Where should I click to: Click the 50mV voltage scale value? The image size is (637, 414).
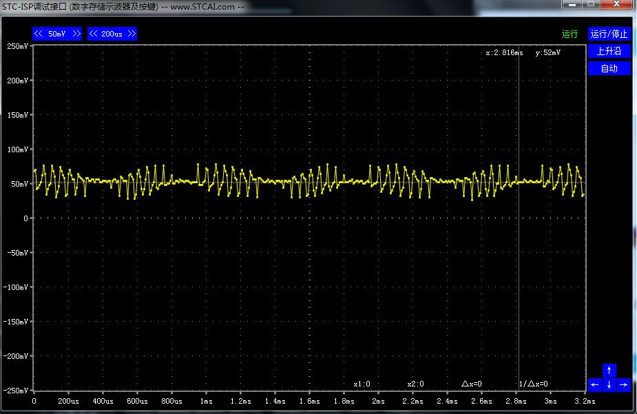coord(57,34)
